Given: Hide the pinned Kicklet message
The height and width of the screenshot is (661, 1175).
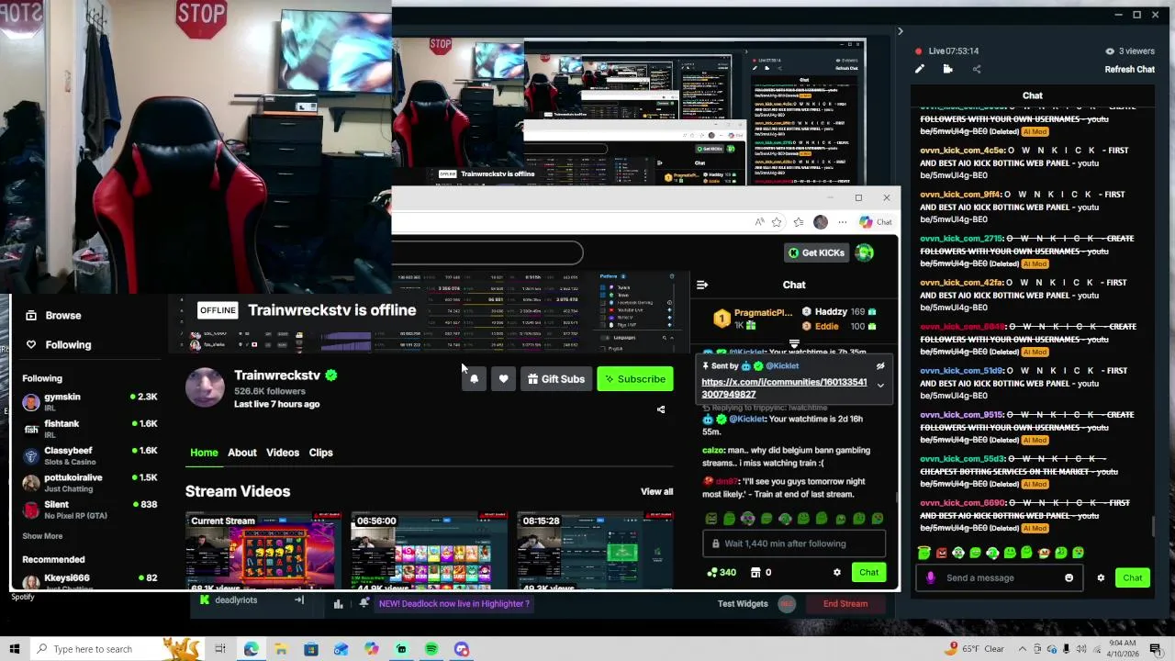Looking at the screenshot, I should 879,366.
